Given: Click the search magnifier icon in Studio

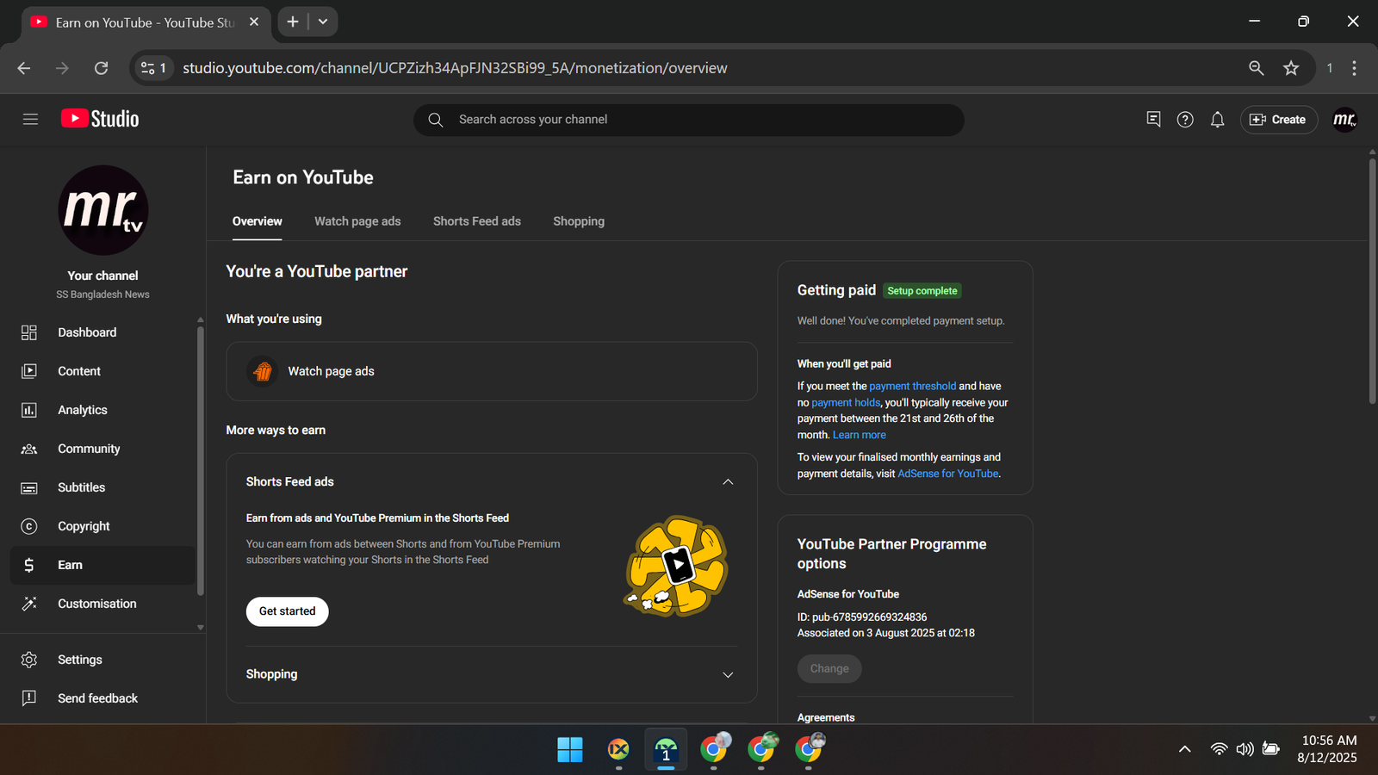Looking at the screenshot, I should pyautogui.click(x=436, y=120).
